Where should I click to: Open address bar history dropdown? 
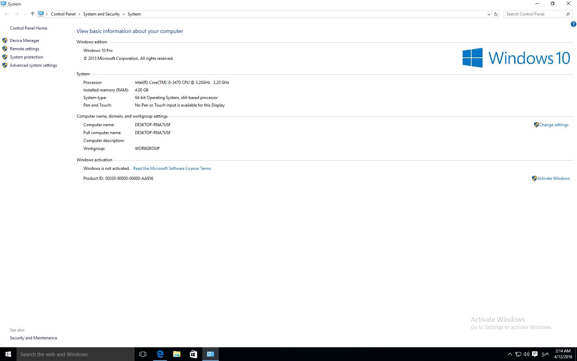click(489, 14)
